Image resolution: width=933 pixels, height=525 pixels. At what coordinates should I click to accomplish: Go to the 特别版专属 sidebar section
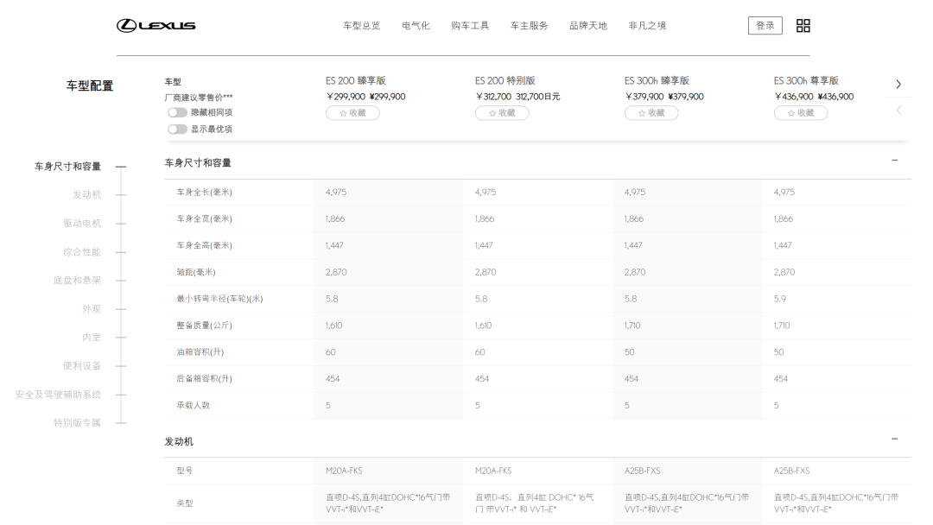coord(78,423)
